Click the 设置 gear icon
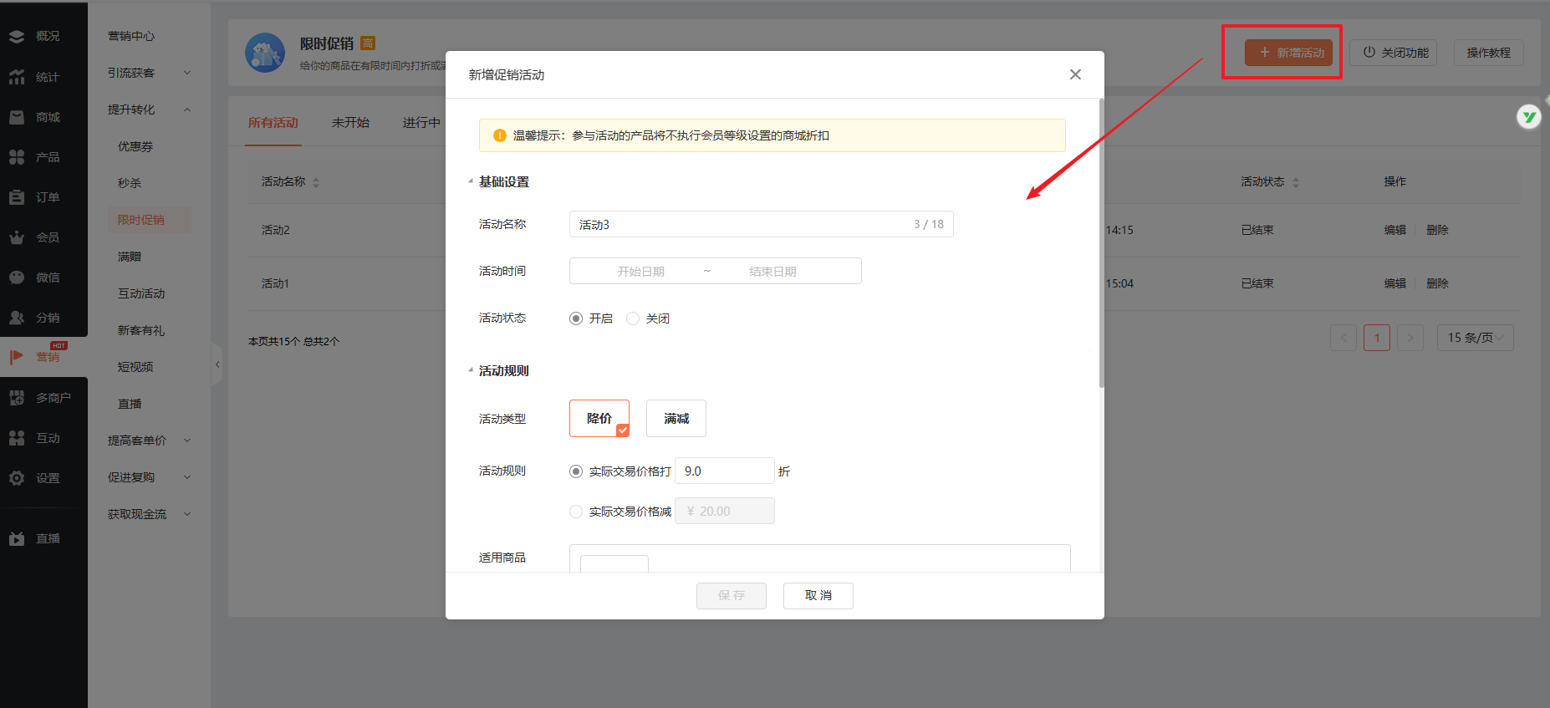Viewport: 1550px width, 708px height. pos(17,478)
